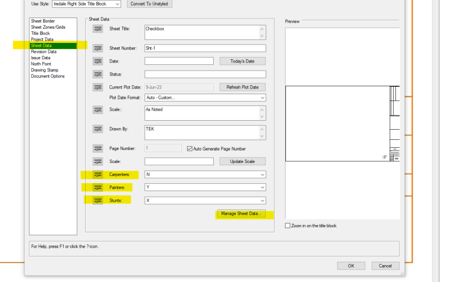Click the Refresh Plot Date button

[242, 87]
